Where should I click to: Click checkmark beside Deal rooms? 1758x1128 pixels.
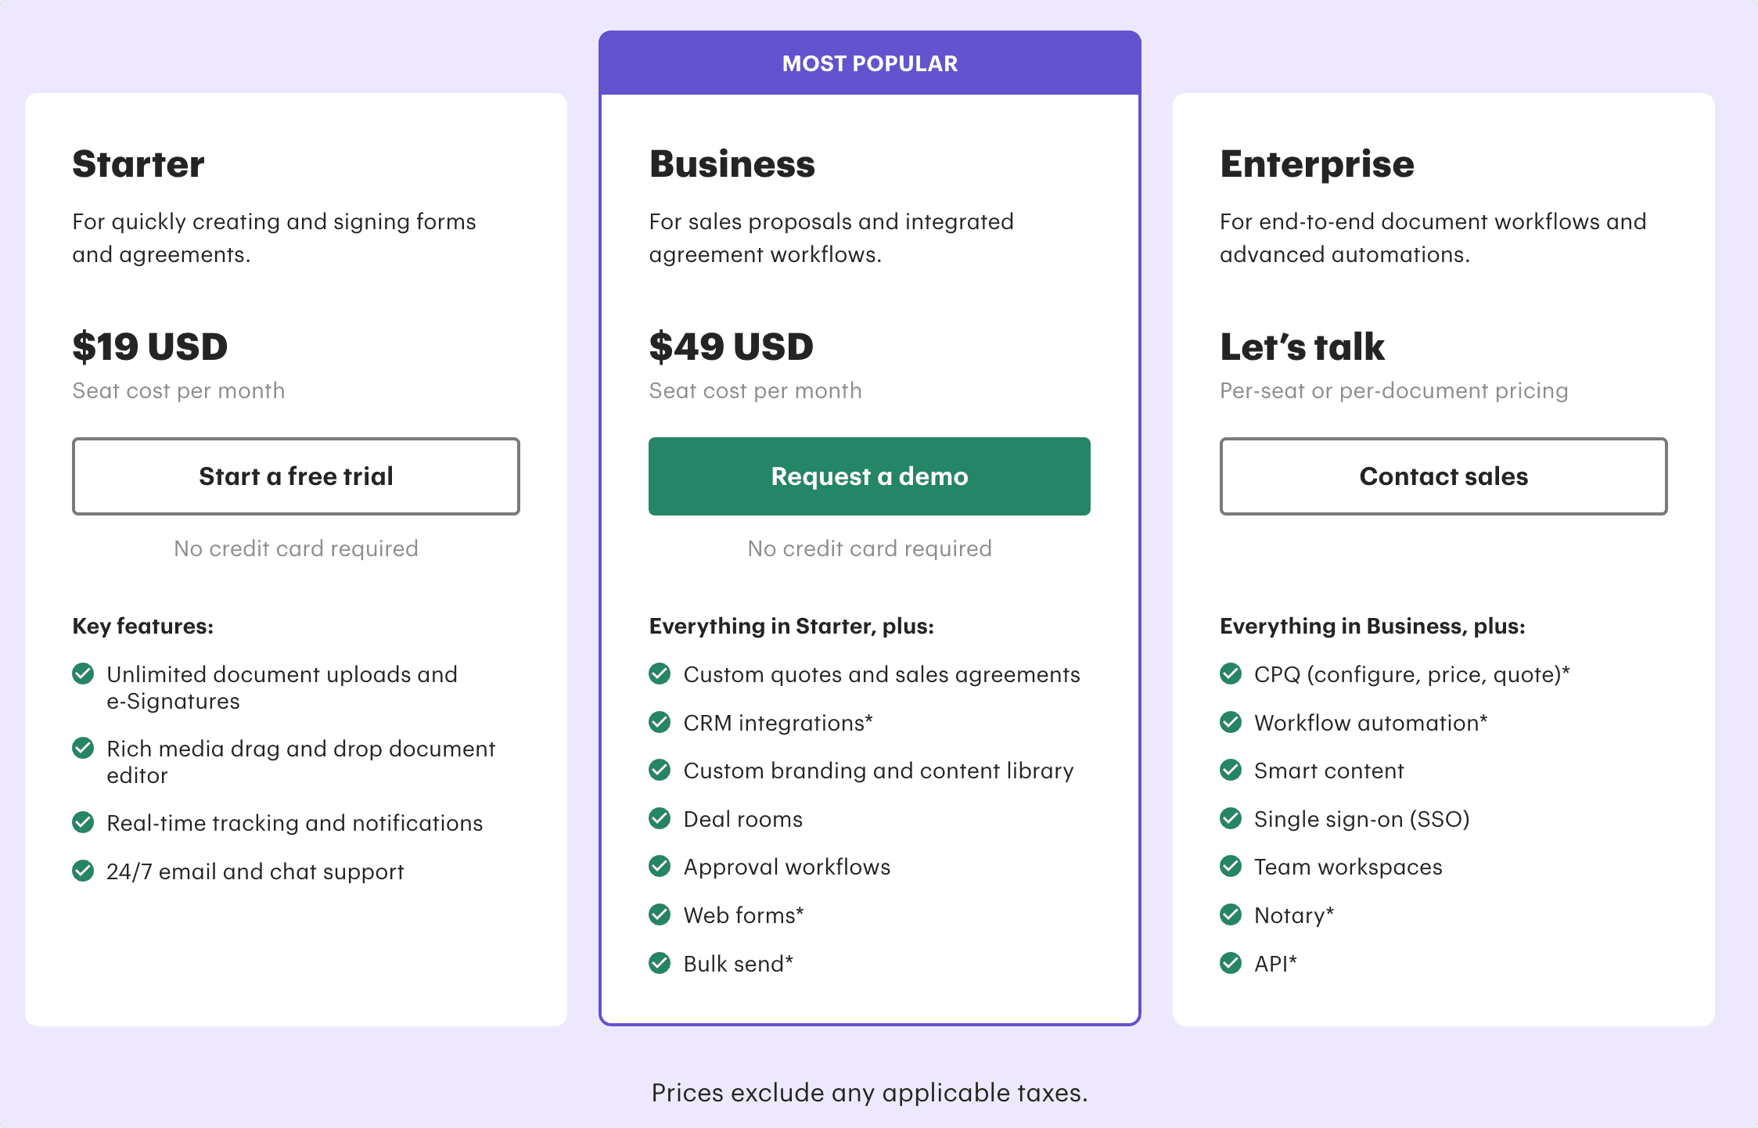[660, 818]
